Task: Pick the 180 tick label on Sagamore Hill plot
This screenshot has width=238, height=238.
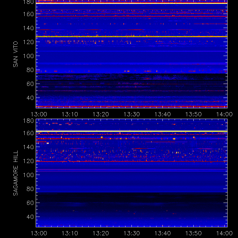Action: [28, 121]
